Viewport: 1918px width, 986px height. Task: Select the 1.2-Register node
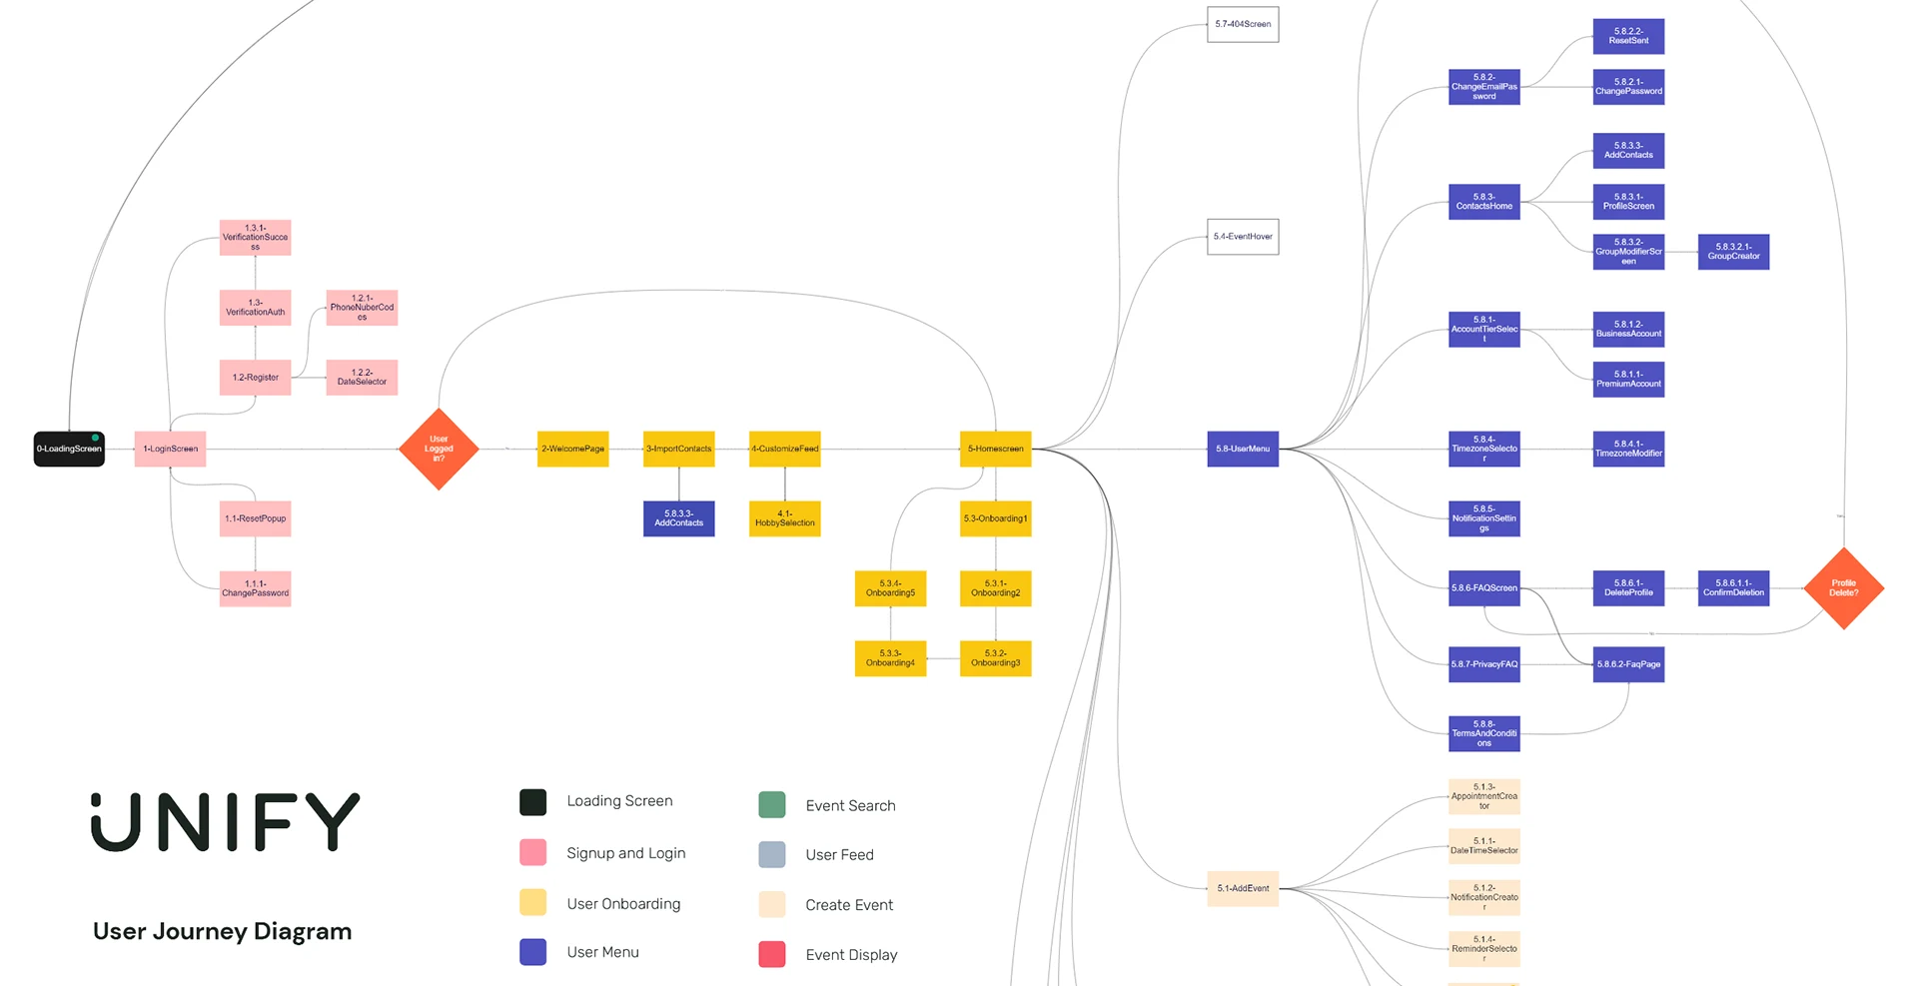point(255,378)
